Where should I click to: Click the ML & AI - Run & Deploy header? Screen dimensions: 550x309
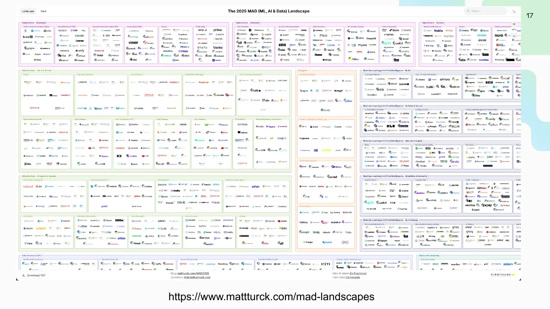[390, 220]
